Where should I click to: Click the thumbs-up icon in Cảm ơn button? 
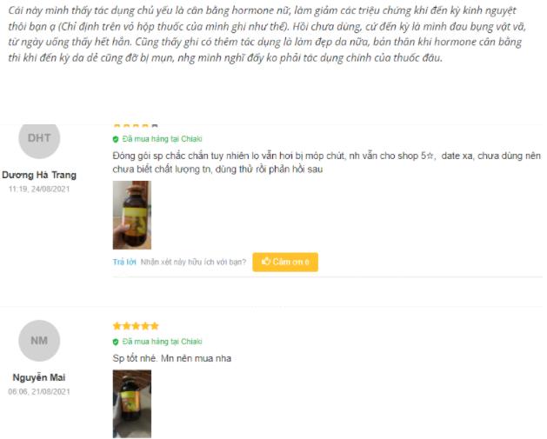coord(266,261)
